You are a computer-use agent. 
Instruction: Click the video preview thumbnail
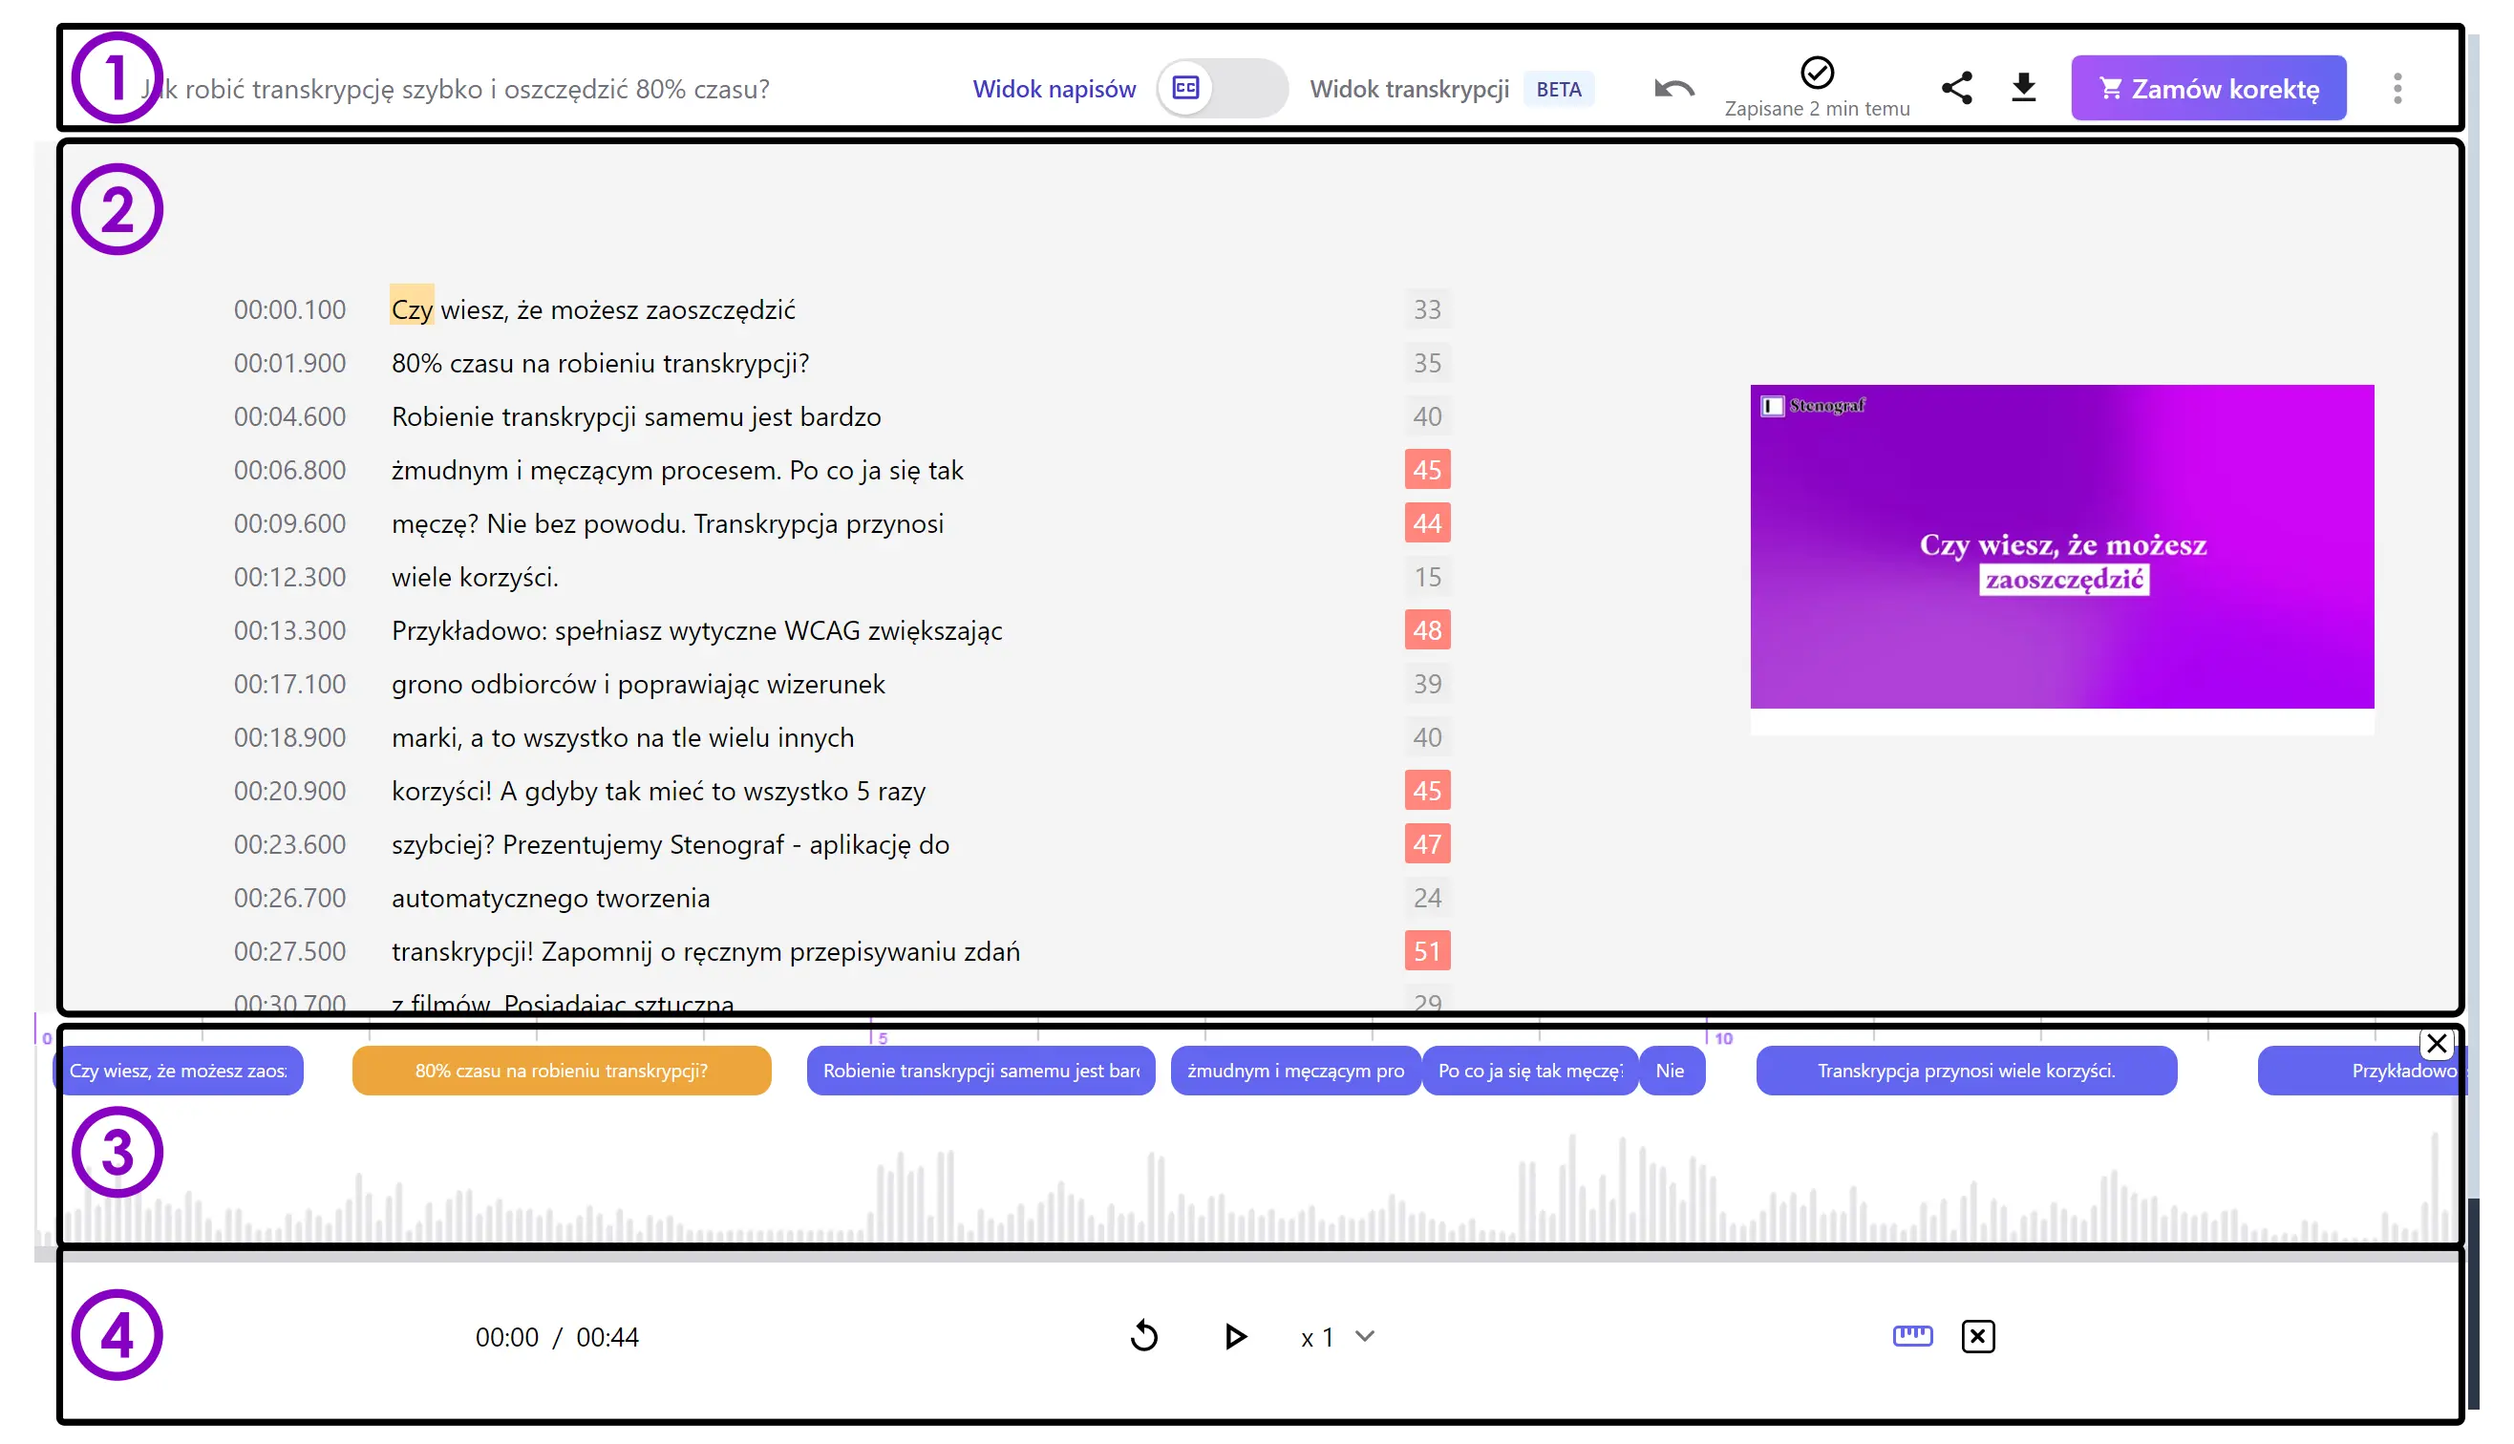pyautogui.click(x=2067, y=546)
